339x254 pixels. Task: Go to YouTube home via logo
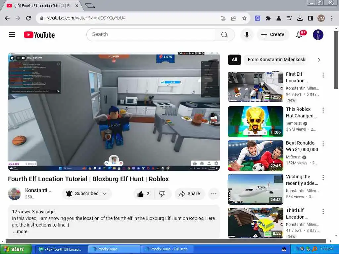point(39,35)
